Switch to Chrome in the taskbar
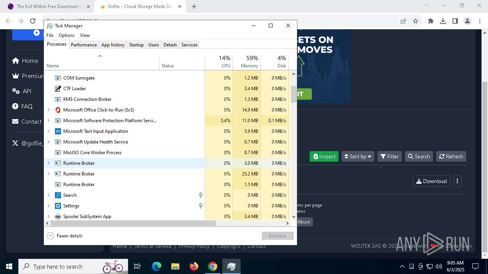 213,266
